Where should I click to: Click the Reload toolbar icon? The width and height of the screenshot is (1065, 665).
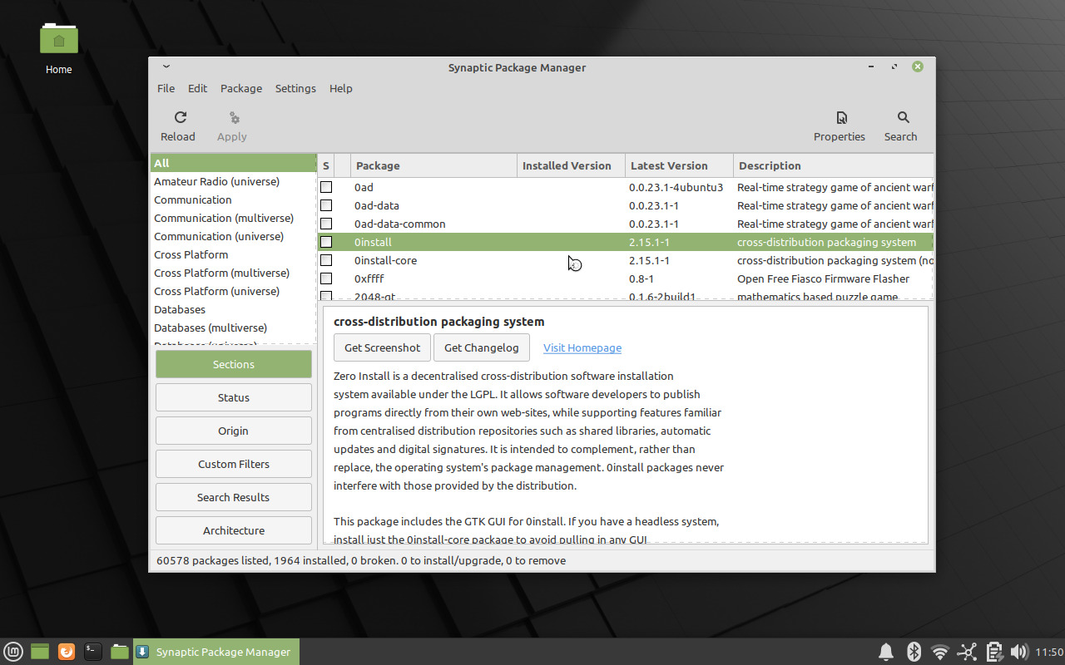pos(179,125)
